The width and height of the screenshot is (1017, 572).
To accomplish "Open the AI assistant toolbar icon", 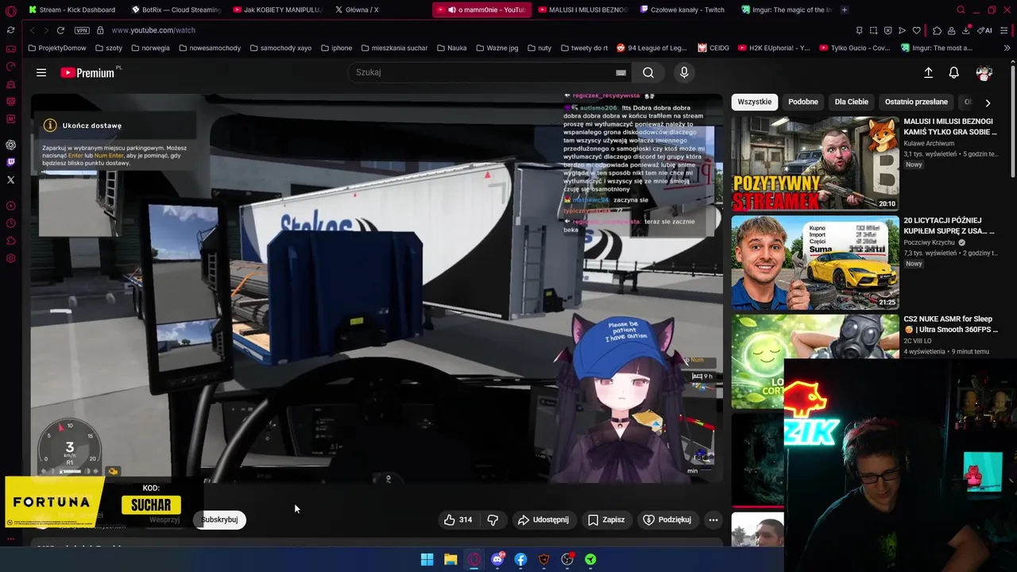I will 985,30.
